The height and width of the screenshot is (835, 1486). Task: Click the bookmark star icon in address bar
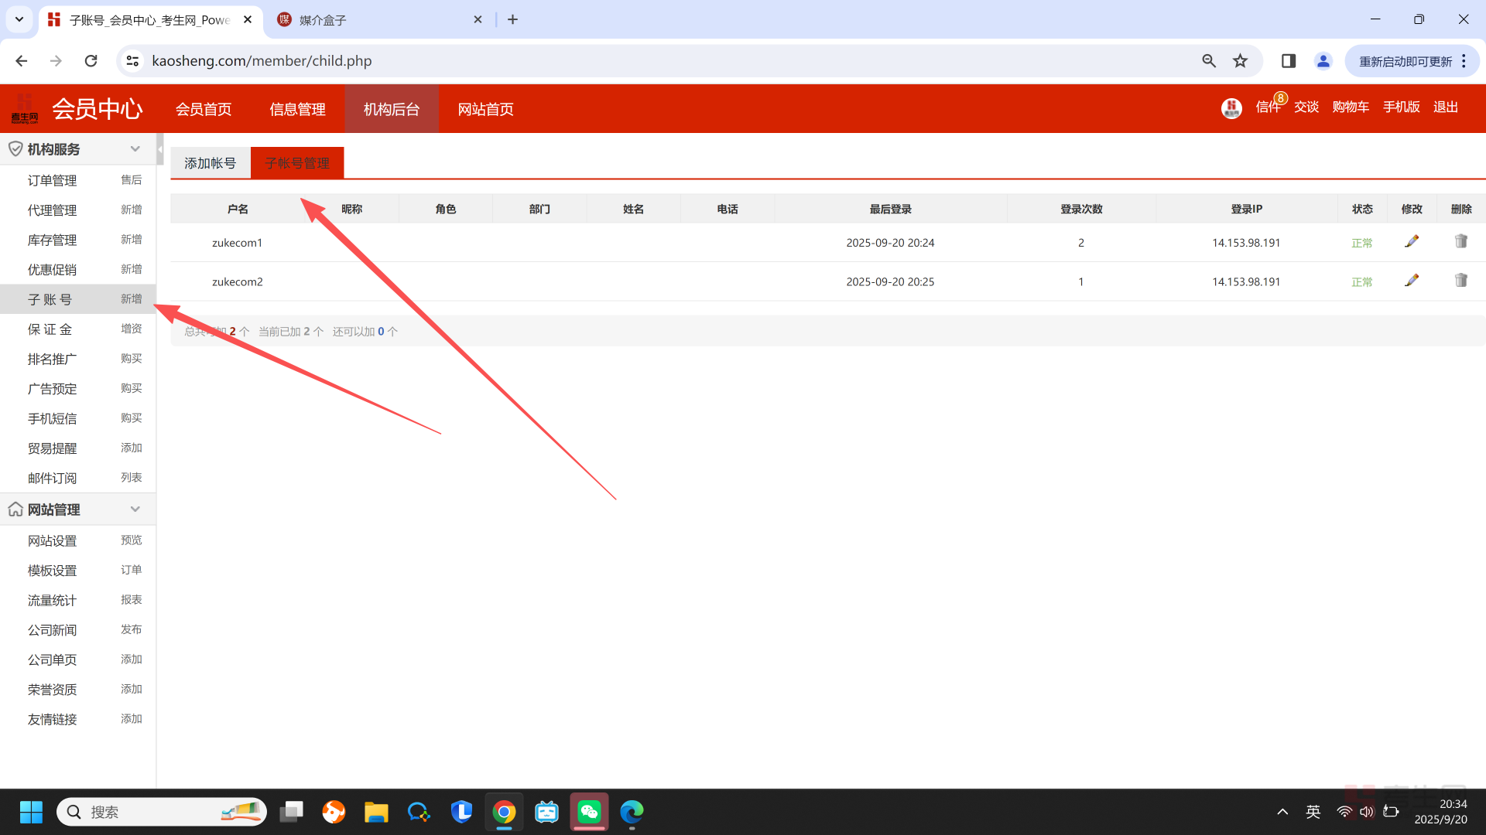pos(1240,61)
